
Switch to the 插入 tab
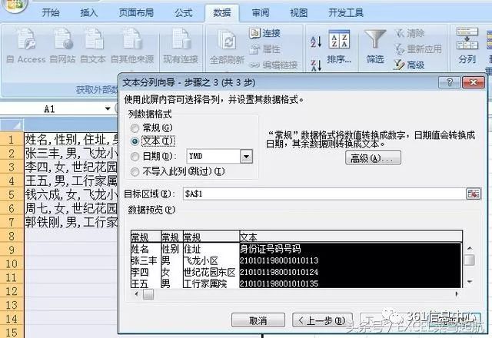click(x=89, y=12)
